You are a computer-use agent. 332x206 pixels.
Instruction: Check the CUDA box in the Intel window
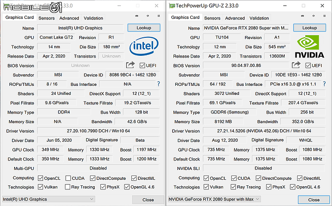[68, 179]
